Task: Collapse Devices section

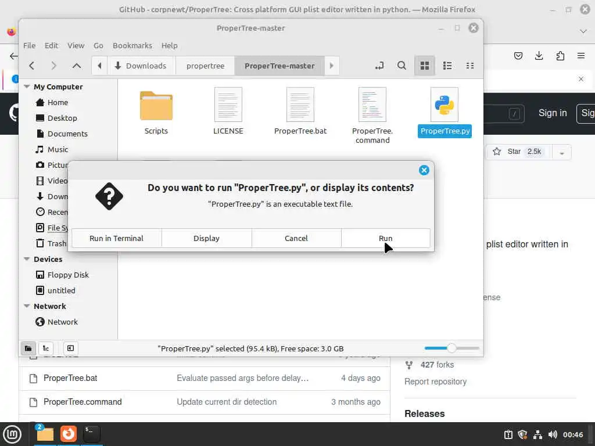Action: pyautogui.click(x=27, y=259)
